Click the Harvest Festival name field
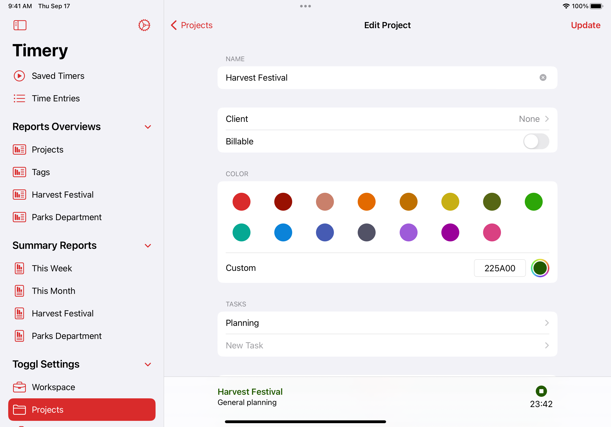The width and height of the screenshot is (611, 427). (387, 78)
